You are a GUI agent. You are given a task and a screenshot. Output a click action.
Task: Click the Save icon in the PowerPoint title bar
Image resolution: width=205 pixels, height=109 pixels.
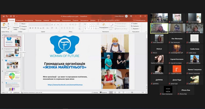[4, 16]
